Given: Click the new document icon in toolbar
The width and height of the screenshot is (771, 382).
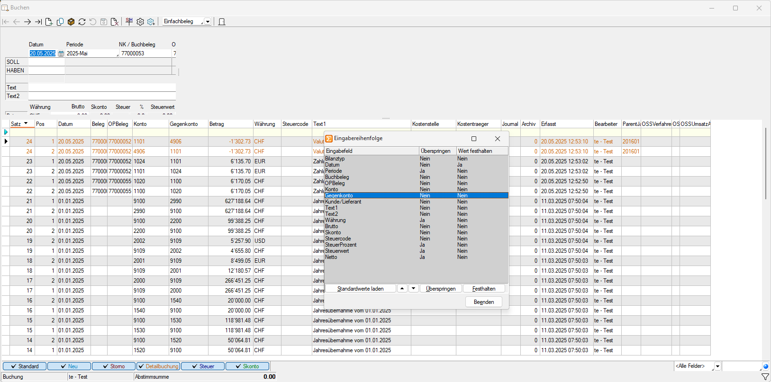Looking at the screenshot, I should (49, 22).
